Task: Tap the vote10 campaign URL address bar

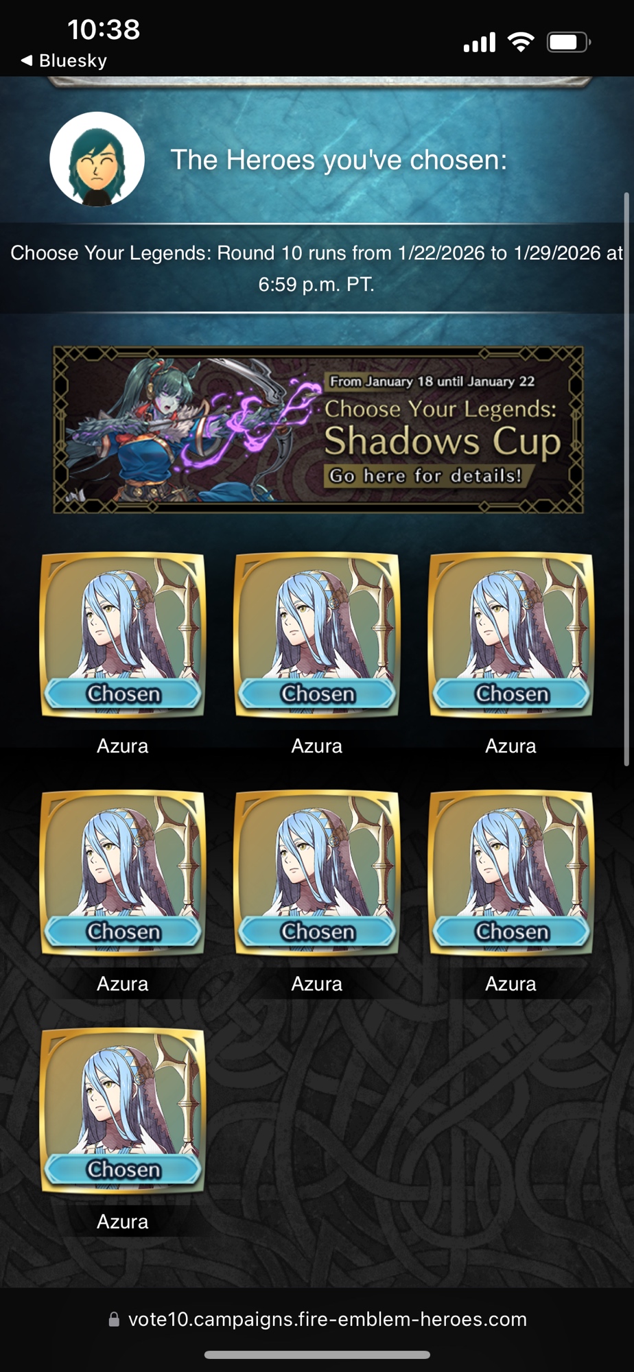Action: [317, 1319]
